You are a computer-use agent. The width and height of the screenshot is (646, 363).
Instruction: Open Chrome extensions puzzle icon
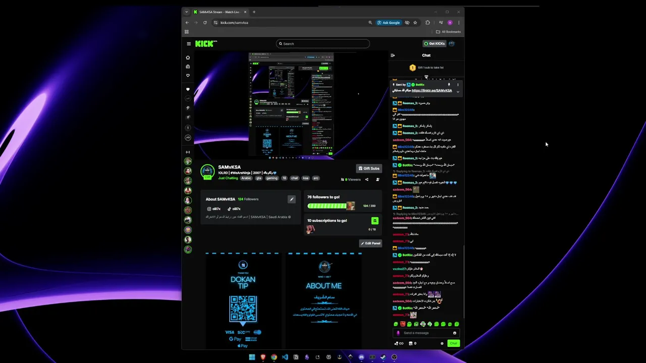(x=427, y=23)
